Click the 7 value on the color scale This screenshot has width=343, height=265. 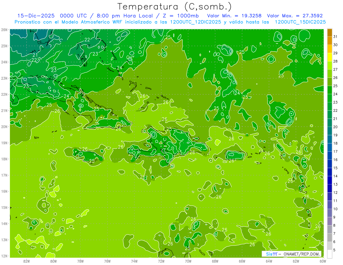tap(334, 234)
